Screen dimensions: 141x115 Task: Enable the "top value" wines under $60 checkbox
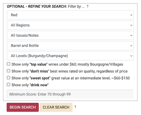click(8, 64)
